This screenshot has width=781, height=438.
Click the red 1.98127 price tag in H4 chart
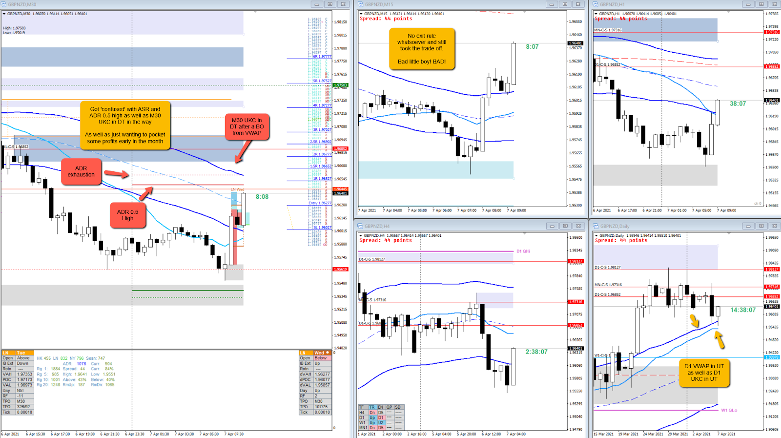[x=576, y=261]
